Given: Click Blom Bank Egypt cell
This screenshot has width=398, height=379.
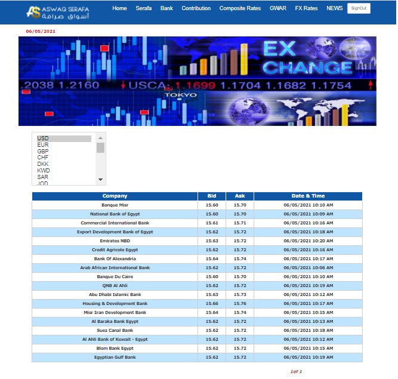Looking at the screenshot, I should pos(115,349).
